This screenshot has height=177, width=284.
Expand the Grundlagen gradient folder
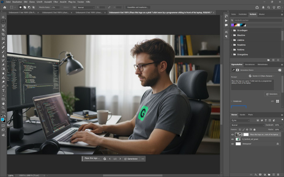click(x=232, y=30)
